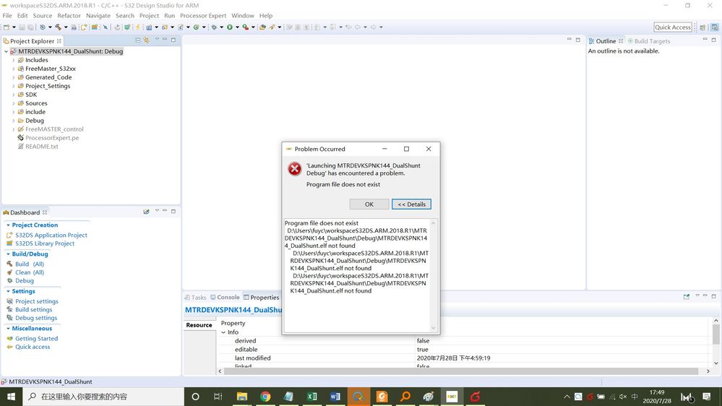Switch to the Tasks tab
This screenshot has height=406, width=722.
coord(195,298)
